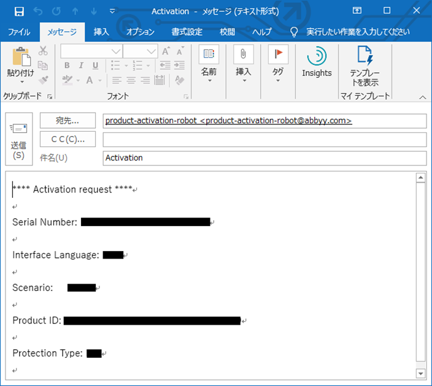Viewport: 432px width, 386px height.
Task: Click the Paste (貼り付け) clipboard icon
Action: point(21,57)
